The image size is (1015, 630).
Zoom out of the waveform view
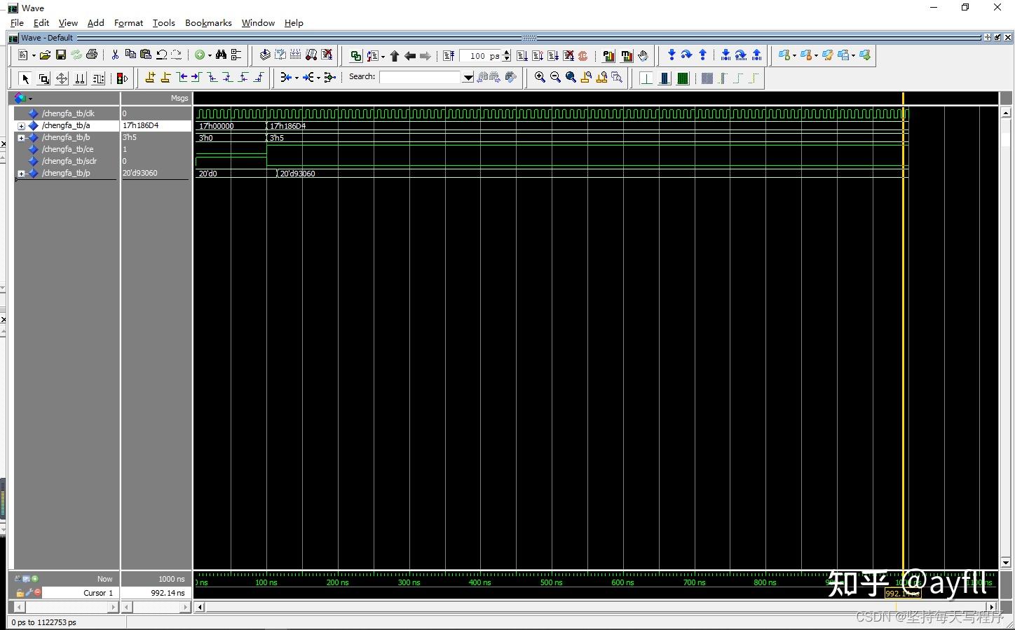click(x=555, y=77)
